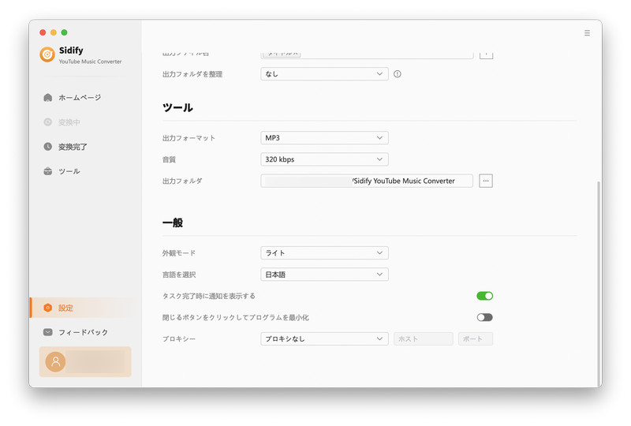This screenshot has height=426, width=631.
Task: Click the YouTube Music Converter subtitle text
Action: [90, 62]
